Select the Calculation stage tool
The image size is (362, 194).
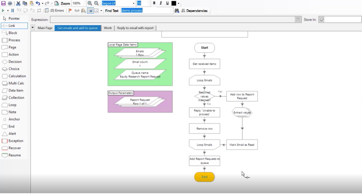[14, 76]
